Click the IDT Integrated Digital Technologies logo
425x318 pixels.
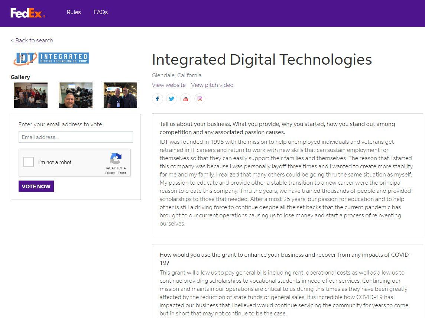(51, 58)
